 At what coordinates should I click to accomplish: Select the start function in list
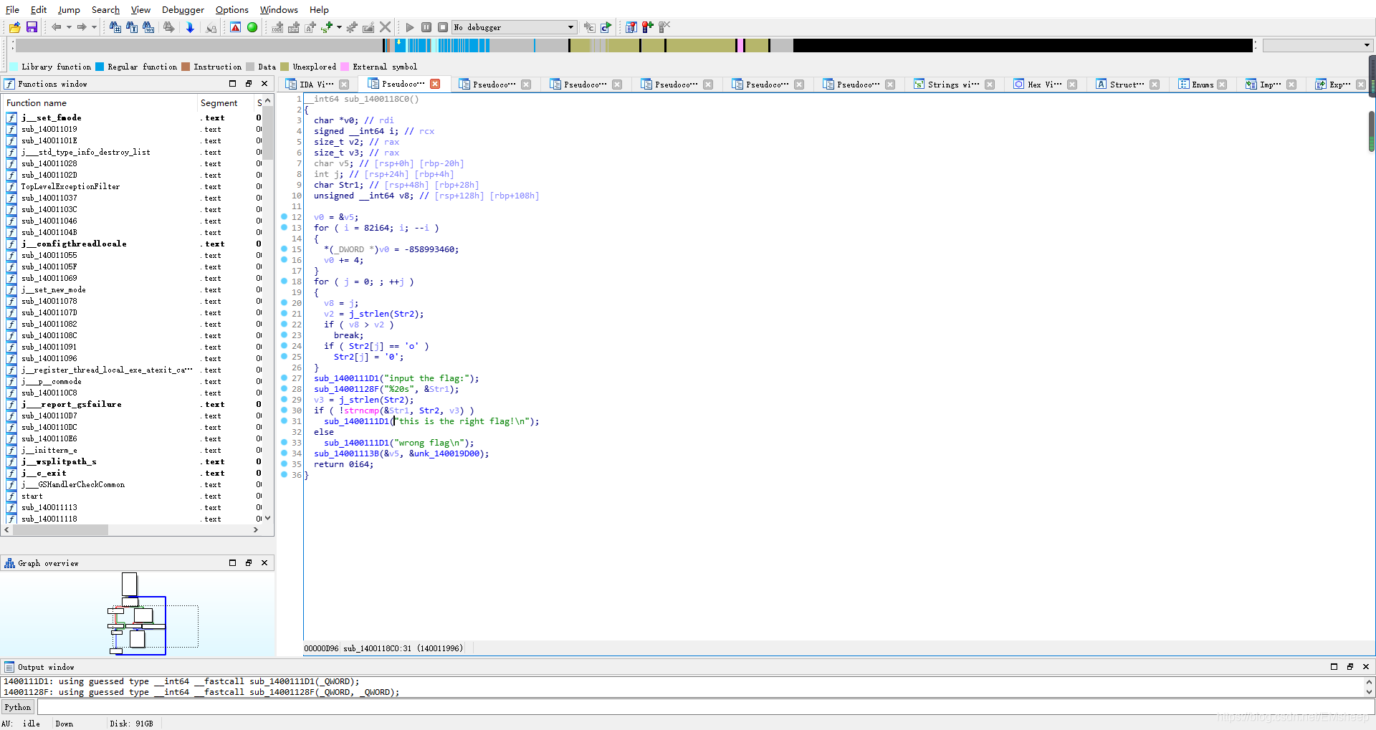(32, 496)
